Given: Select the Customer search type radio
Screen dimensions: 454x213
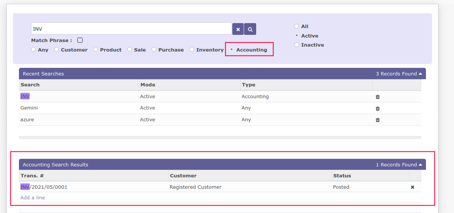Looking at the screenshot, I should tap(57, 49).
